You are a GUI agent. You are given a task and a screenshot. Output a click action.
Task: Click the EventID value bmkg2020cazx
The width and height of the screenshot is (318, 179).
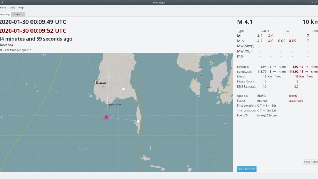(267, 115)
